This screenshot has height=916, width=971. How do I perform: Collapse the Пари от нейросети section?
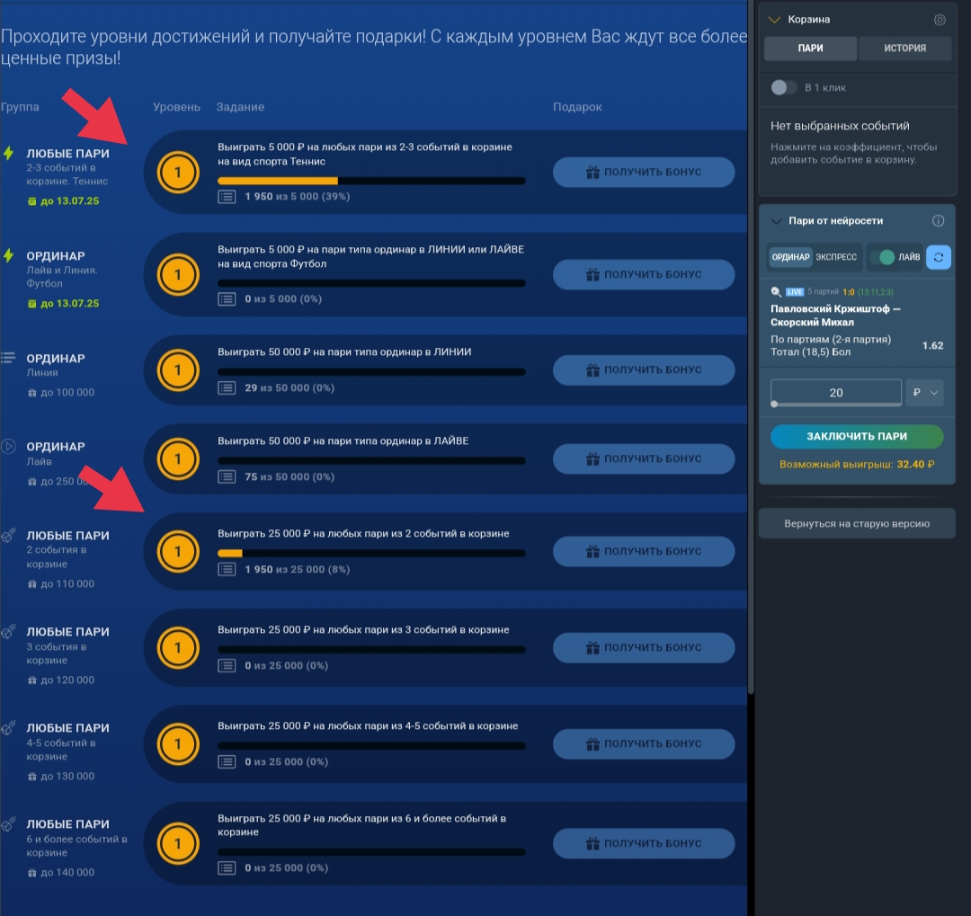pos(774,221)
